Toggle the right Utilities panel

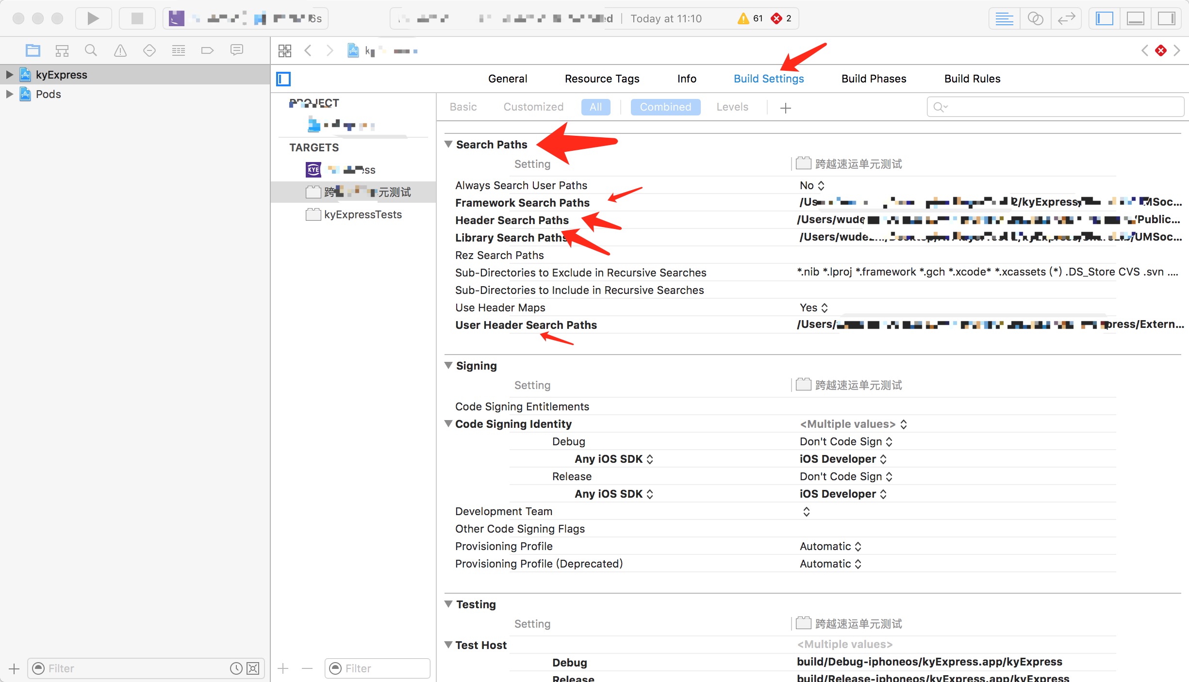click(x=1167, y=18)
